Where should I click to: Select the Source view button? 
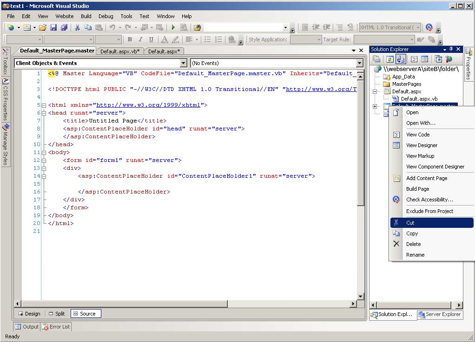(x=86, y=314)
